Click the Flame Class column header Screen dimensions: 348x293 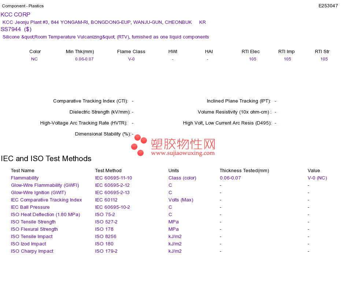tap(131, 52)
